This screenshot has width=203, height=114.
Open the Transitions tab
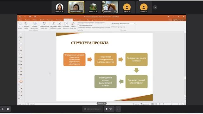50,20
